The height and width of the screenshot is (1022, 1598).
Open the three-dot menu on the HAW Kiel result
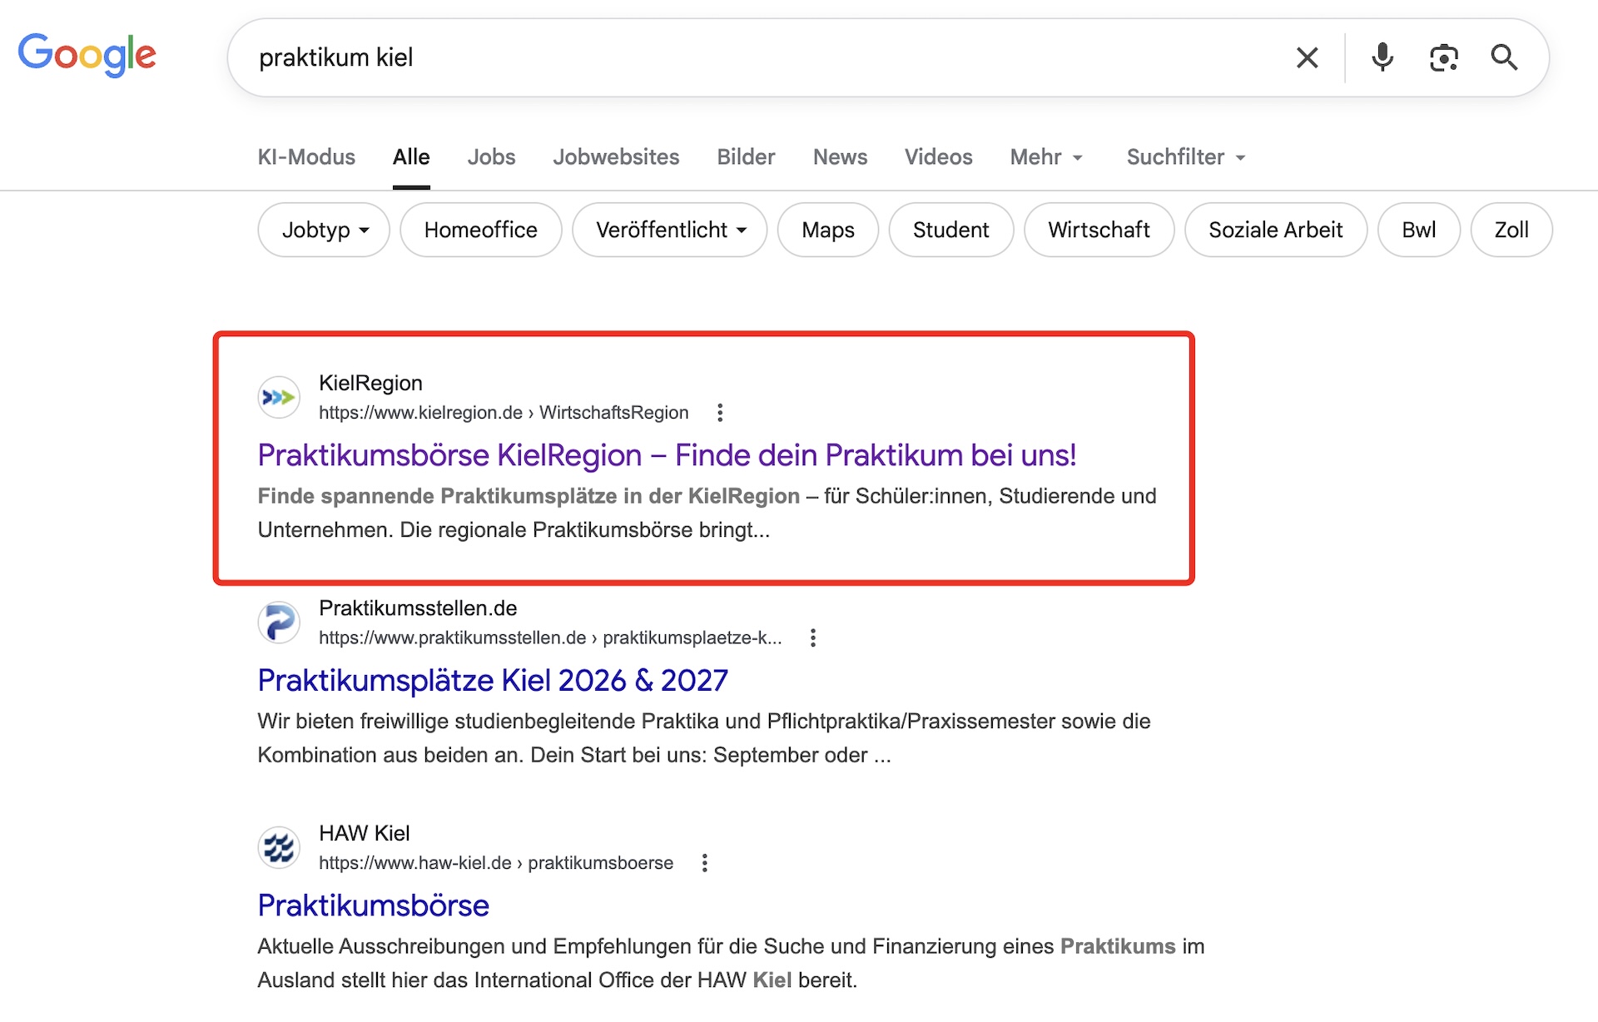[x=704, y=862]
